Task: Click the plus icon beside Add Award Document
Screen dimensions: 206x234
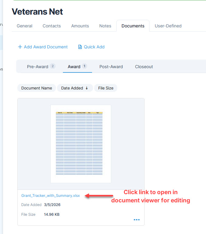Action: [x=20, y=47]
